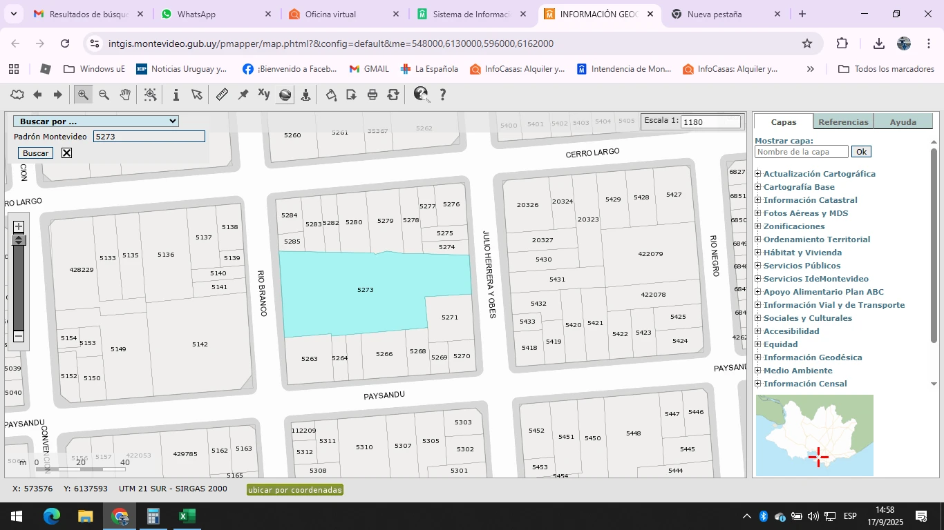Expand the Cartografía Base layer group
Viewport: 944px width, 530px height.
click(758, 187)
